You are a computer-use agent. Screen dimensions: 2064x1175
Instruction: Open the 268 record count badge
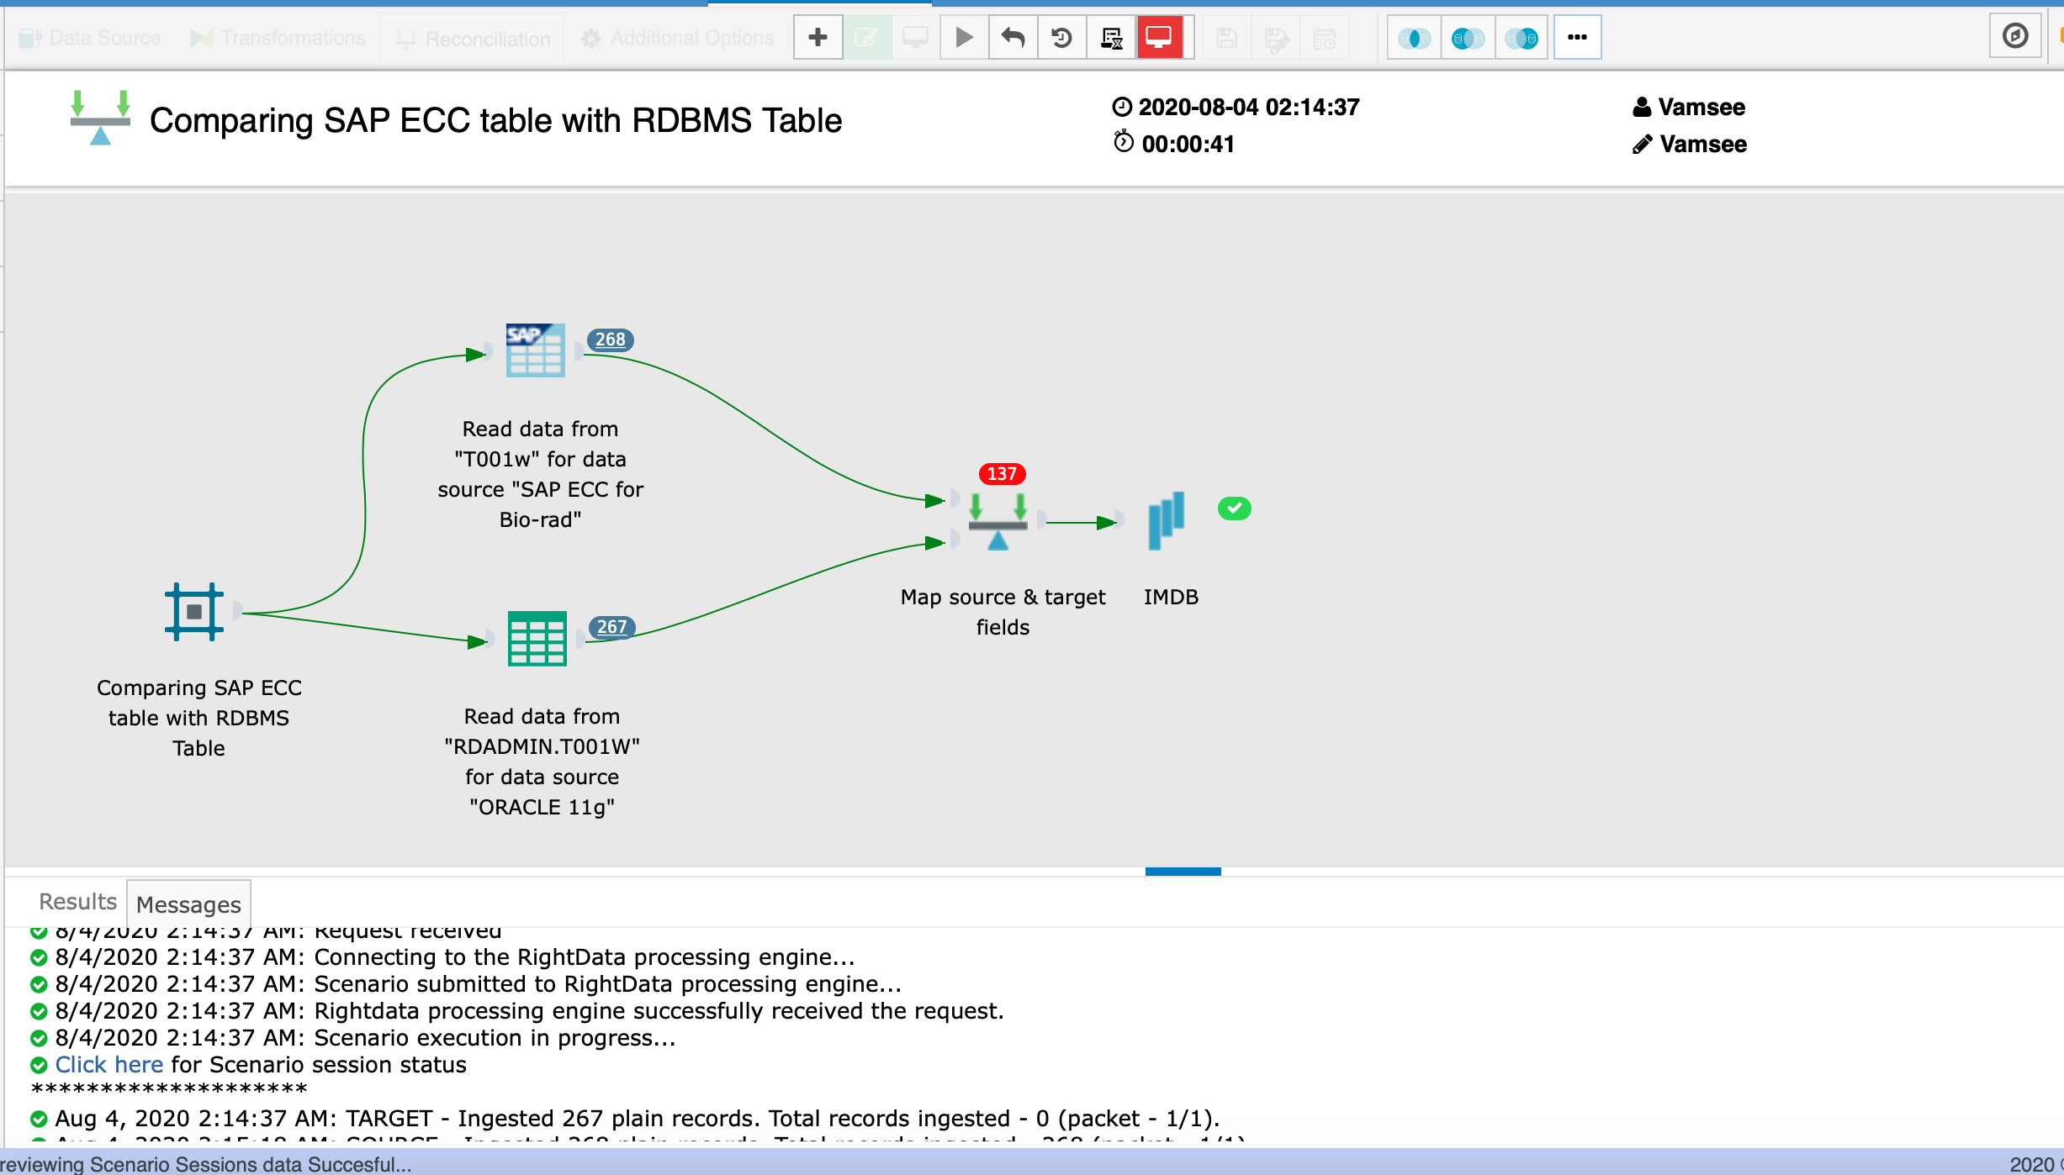[610, 340]
